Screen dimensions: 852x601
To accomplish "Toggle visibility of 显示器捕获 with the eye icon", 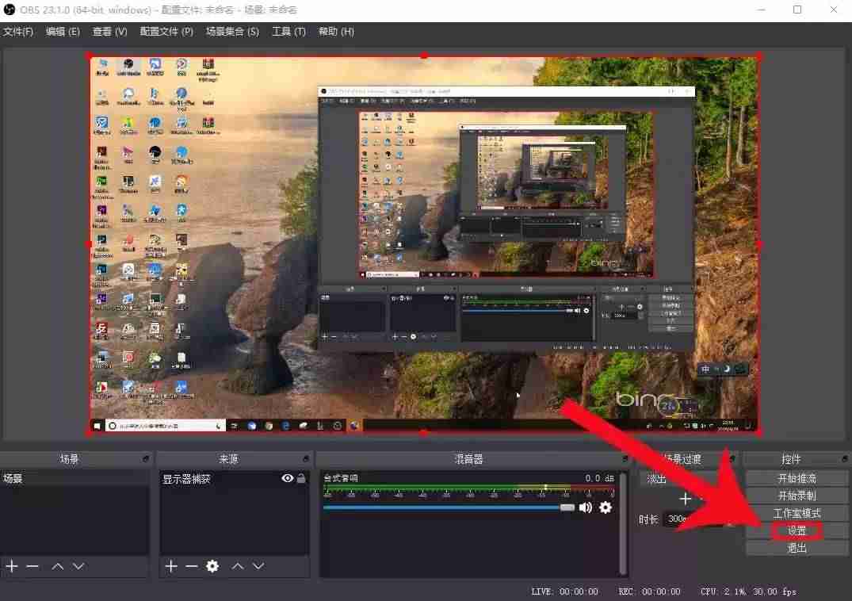I will (x=288, y=478).
